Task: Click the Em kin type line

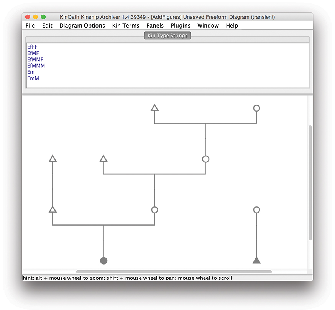Action: (31, 72)
